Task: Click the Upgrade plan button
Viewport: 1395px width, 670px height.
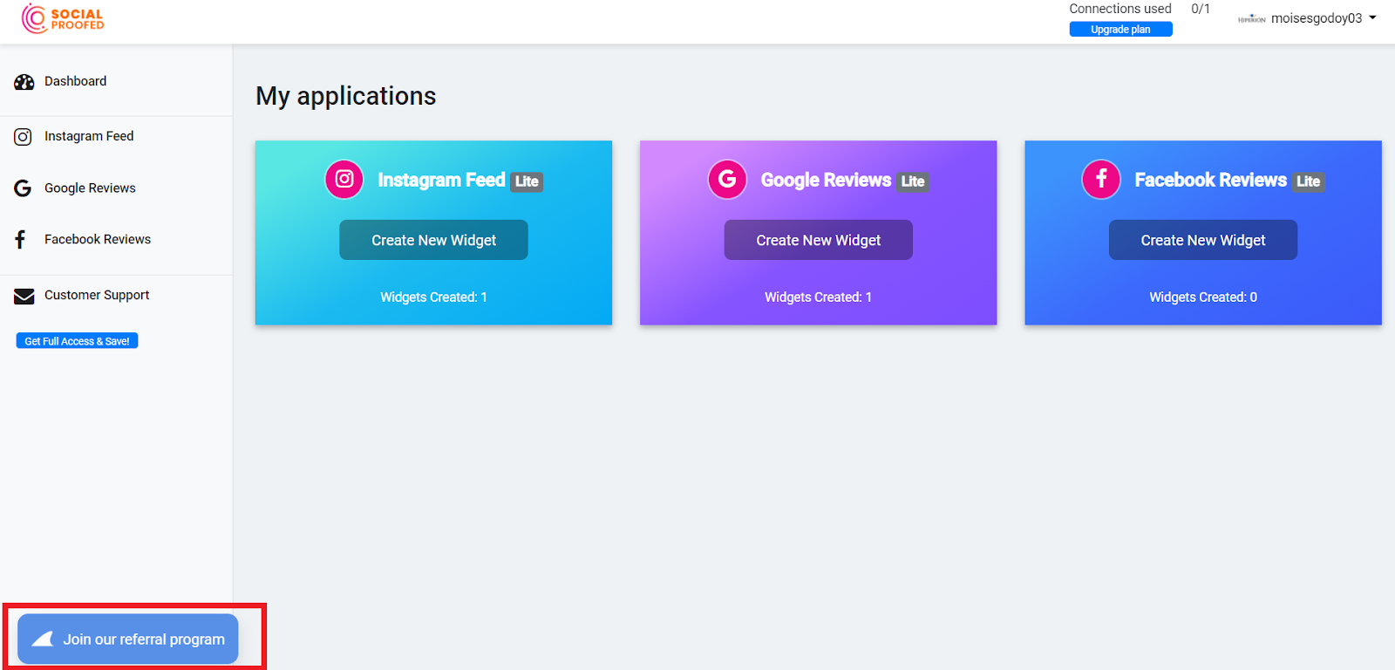Action: pyautogui.click(x=1120, y=30)
